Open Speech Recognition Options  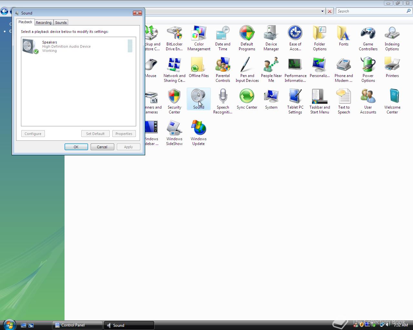tap(223, 102)
